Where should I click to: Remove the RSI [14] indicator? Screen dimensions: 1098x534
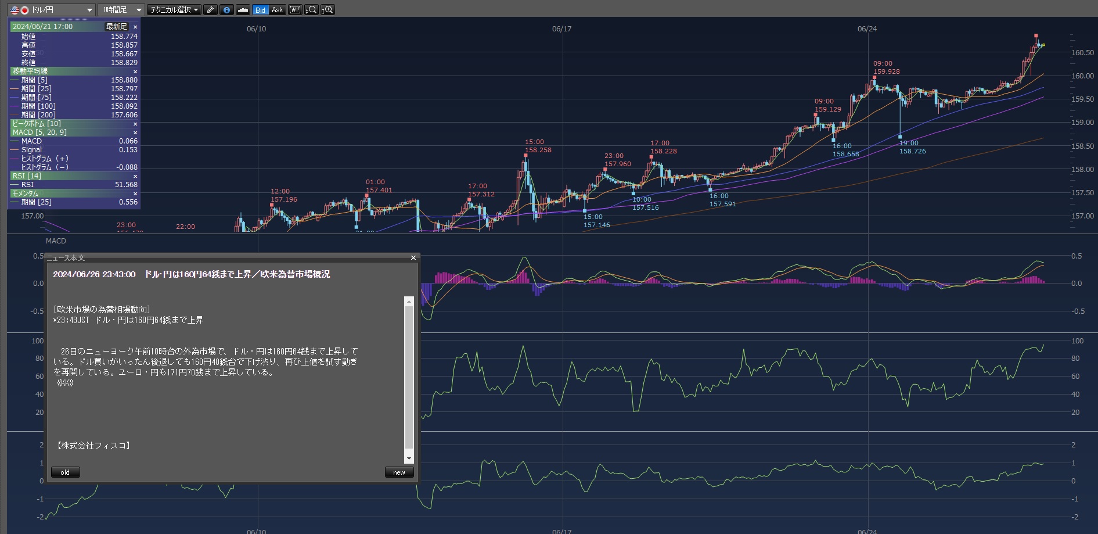(x=135, y=176)
